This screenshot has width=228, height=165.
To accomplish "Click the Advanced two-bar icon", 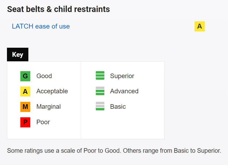I will click(100, 91).
